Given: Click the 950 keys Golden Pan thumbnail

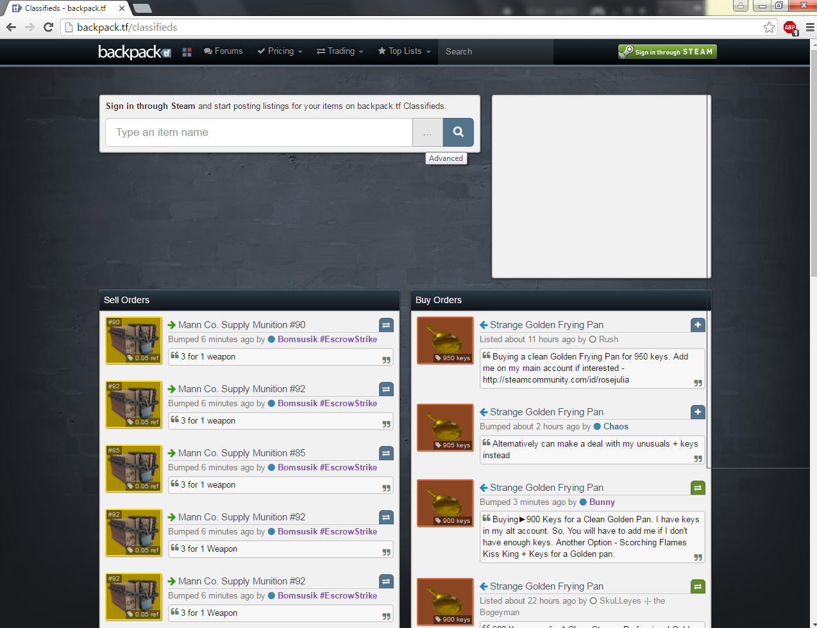Looking at the screenshot, I should (x=445, y=341).
